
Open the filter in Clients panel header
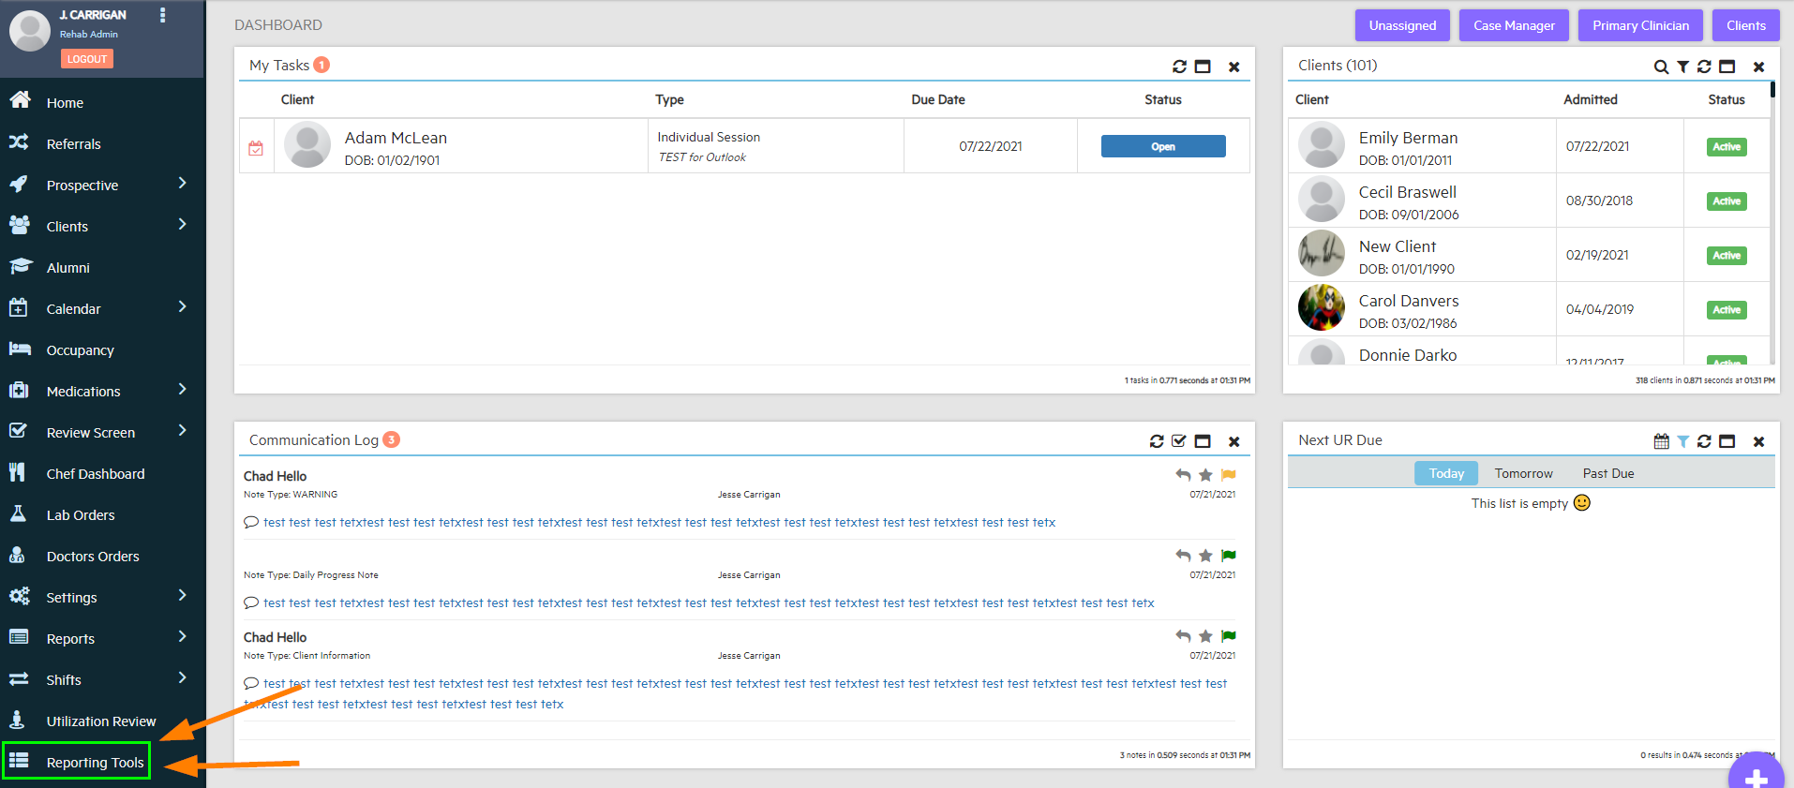[1682, 67]
